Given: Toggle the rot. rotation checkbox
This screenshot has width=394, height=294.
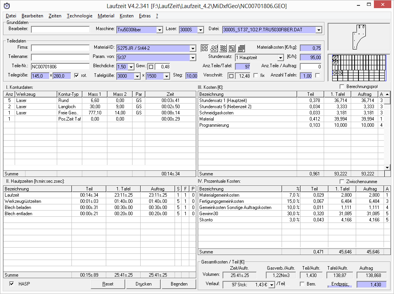Looking at the screenshot, I should pyautogui.click(x=76, y=75).
